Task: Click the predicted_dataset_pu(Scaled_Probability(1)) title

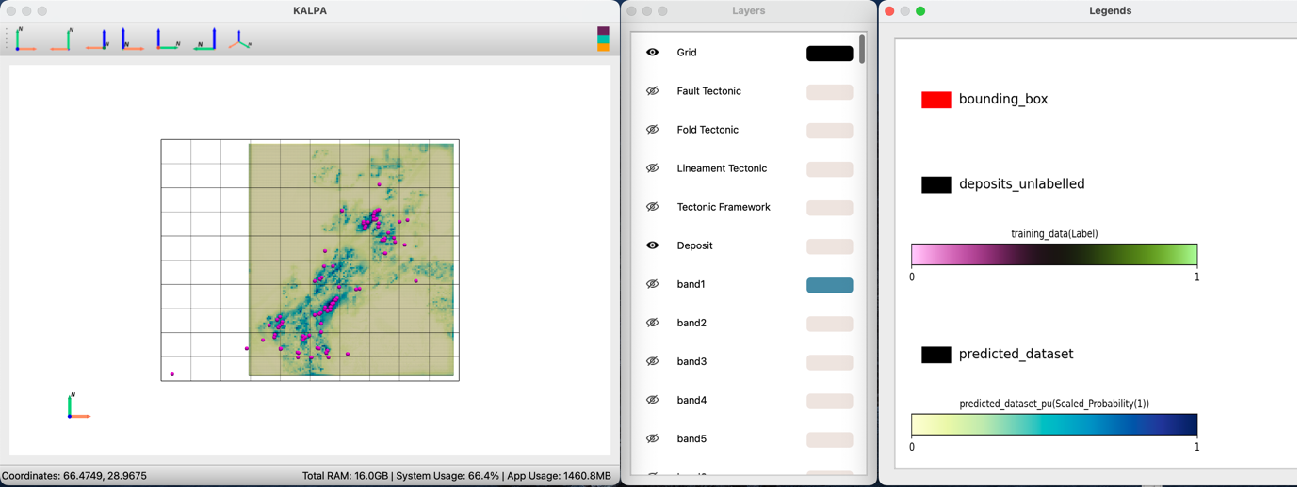Action: [x=1056, y=404]
